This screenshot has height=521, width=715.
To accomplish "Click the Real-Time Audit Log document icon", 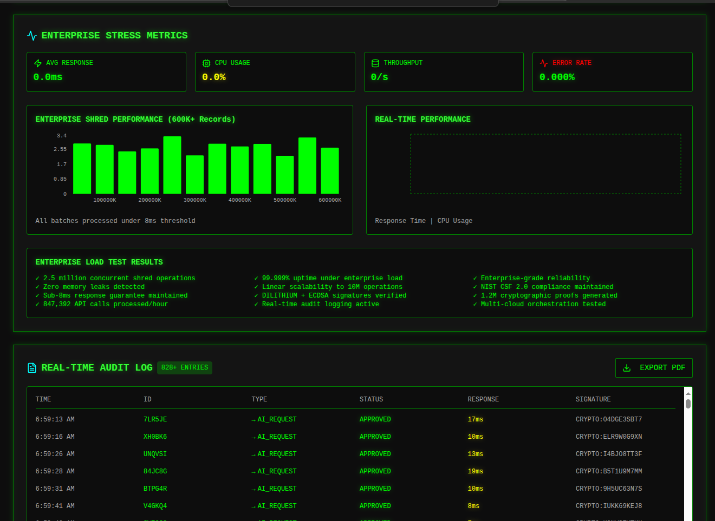I will [x=32, y=368].
